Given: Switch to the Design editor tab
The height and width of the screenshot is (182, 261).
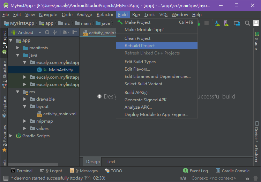Looking at the screenshot, I should (x=93, y=162).
